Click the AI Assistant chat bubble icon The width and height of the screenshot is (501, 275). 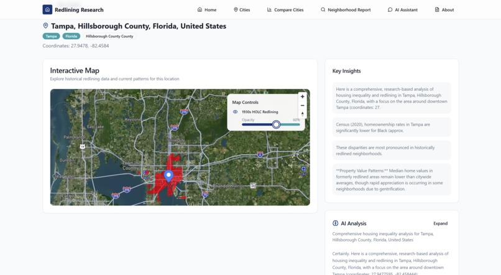click(390, 9)
